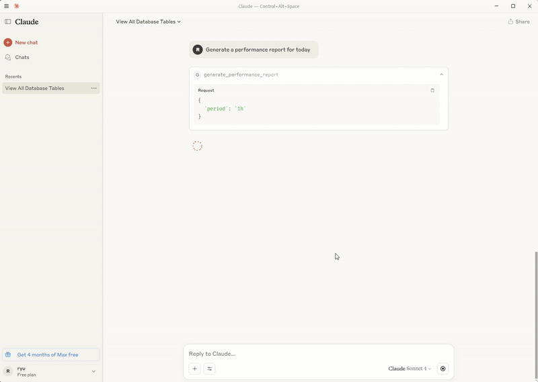Open the hamburger menu in title bar
Screen dimensions: 538x382
(x=6, y=6)
